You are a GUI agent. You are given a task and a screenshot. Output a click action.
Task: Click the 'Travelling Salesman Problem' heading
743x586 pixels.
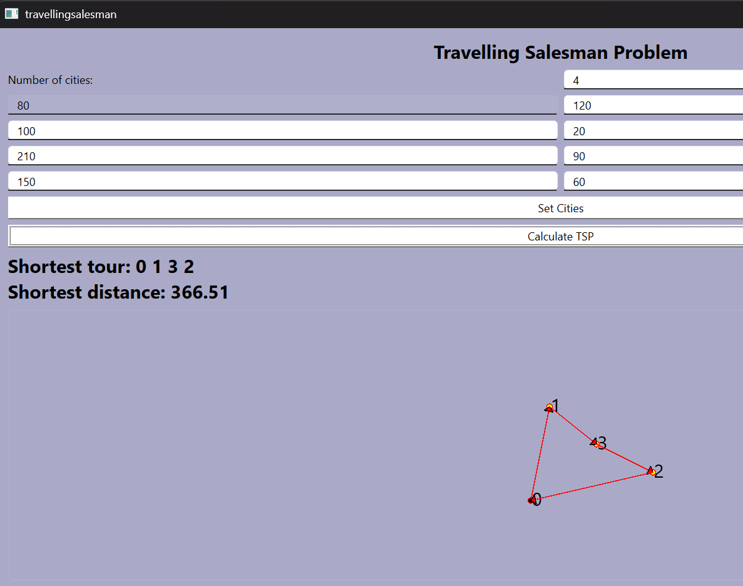tap(561, 53)
